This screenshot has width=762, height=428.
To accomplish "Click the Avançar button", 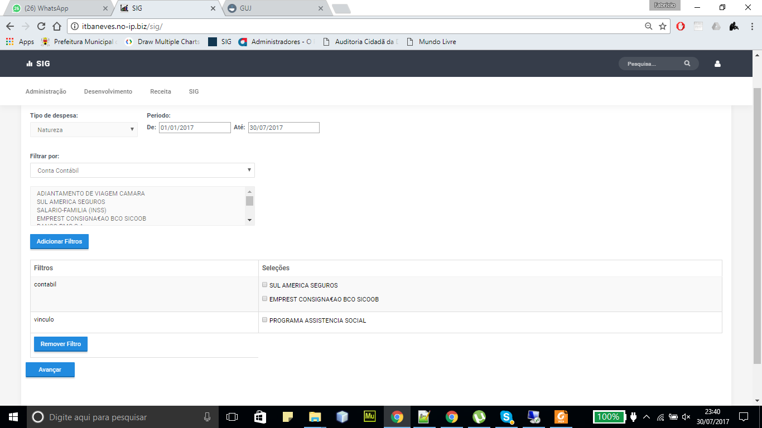I will click(x=50, y=369).
